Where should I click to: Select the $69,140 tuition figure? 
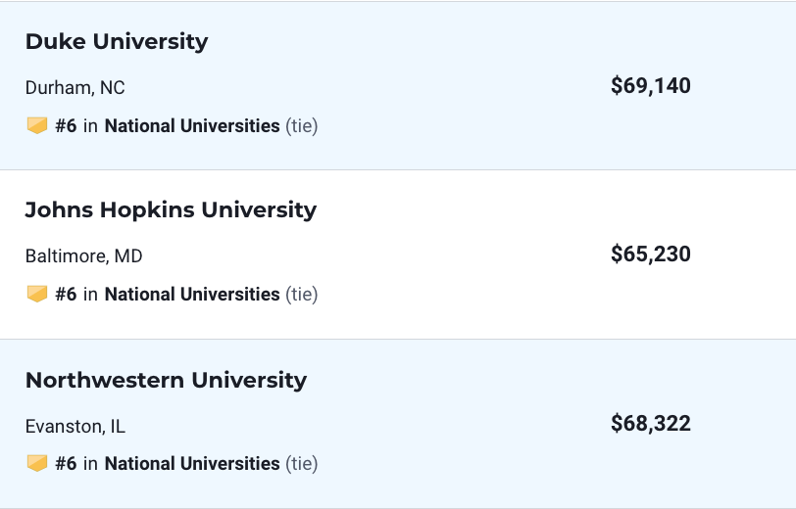[x=651, y=85]
